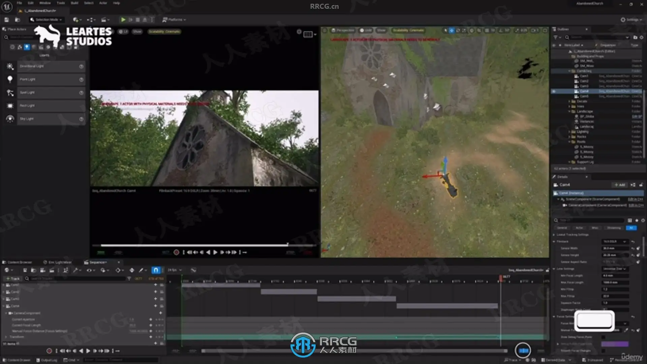
Task: Open the Platforms dropdown
Action: point(174,20)
